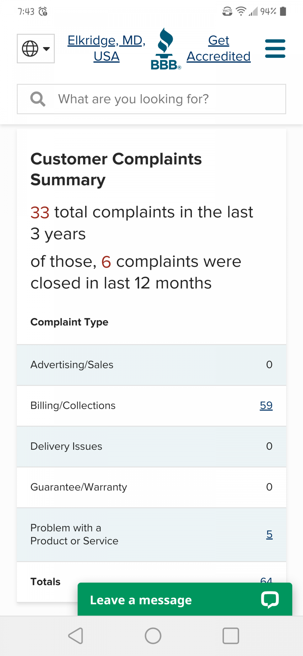Select the Advertising/Sales complaint row
The width and height of the screenshot is (303, 656).
[x=151, y=365]
